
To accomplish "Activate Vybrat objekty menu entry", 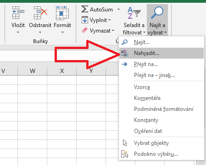I will click(x=161, y=143).
